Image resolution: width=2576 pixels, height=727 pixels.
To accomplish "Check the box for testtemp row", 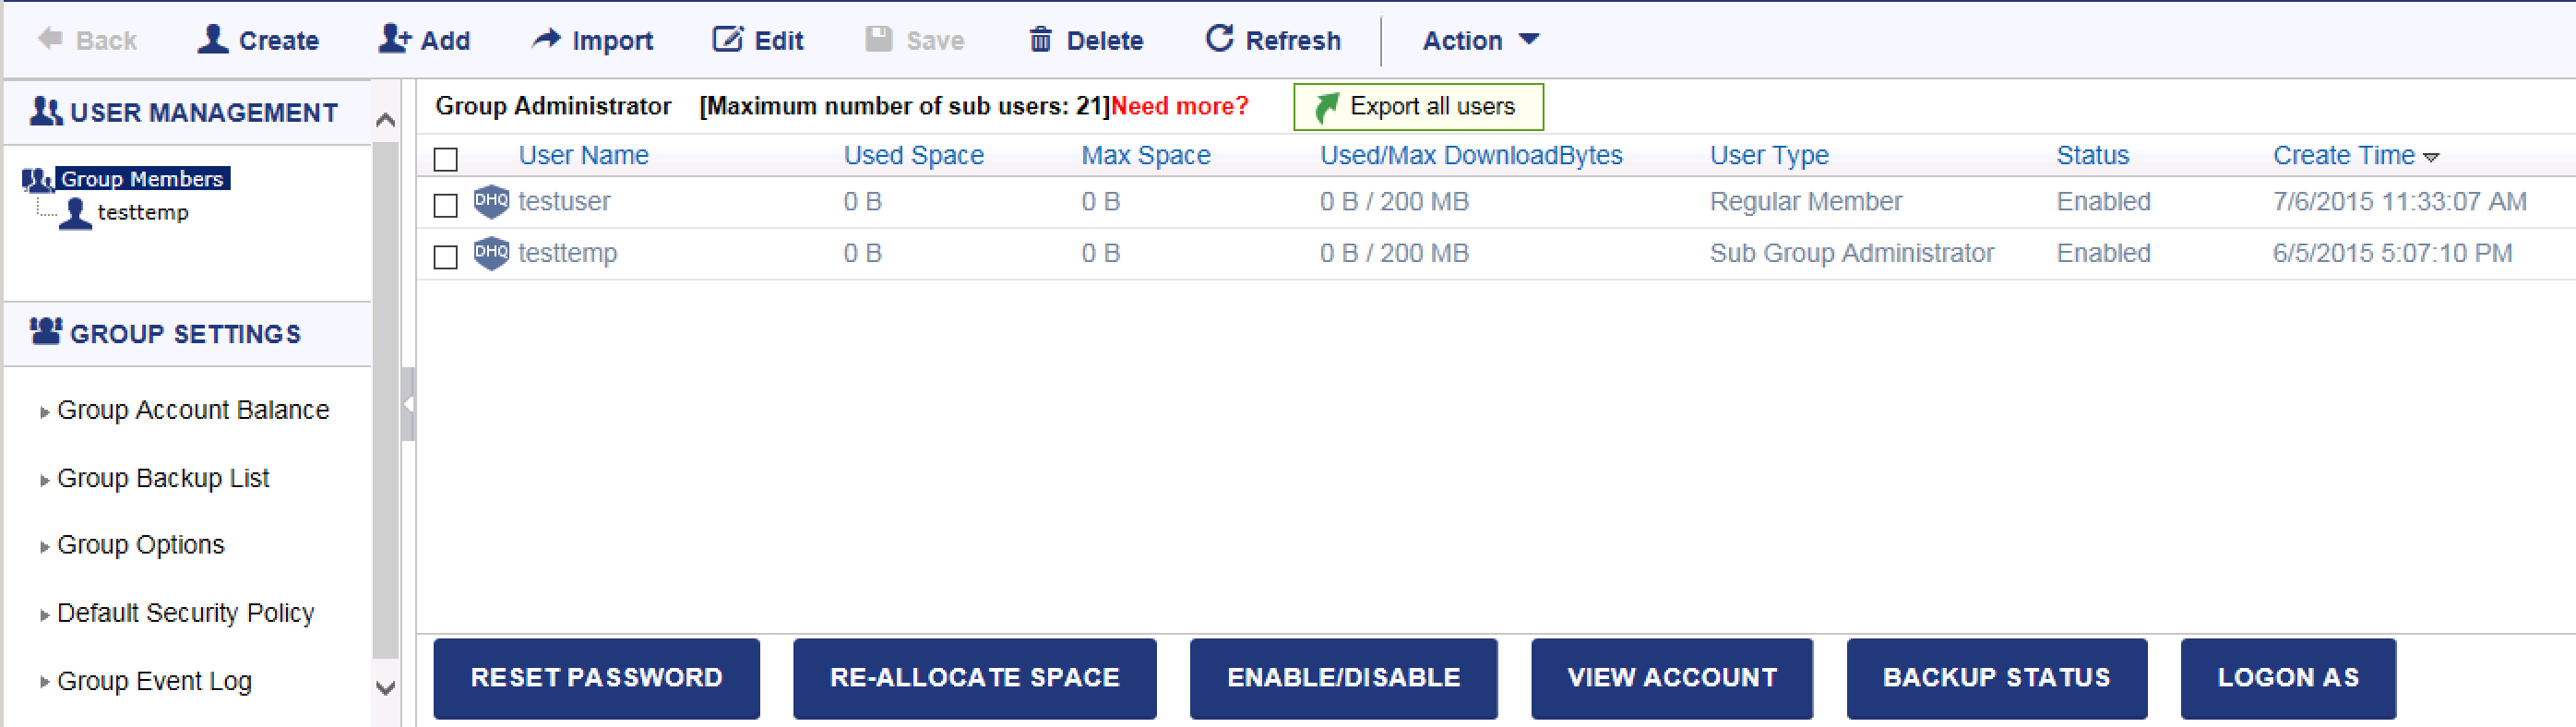I will 446,257.
